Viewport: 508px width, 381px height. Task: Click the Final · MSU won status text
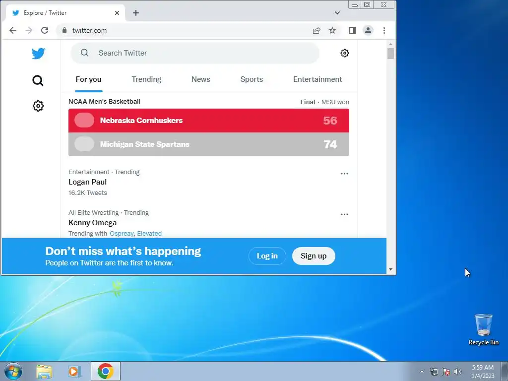(x=324, y=102)
